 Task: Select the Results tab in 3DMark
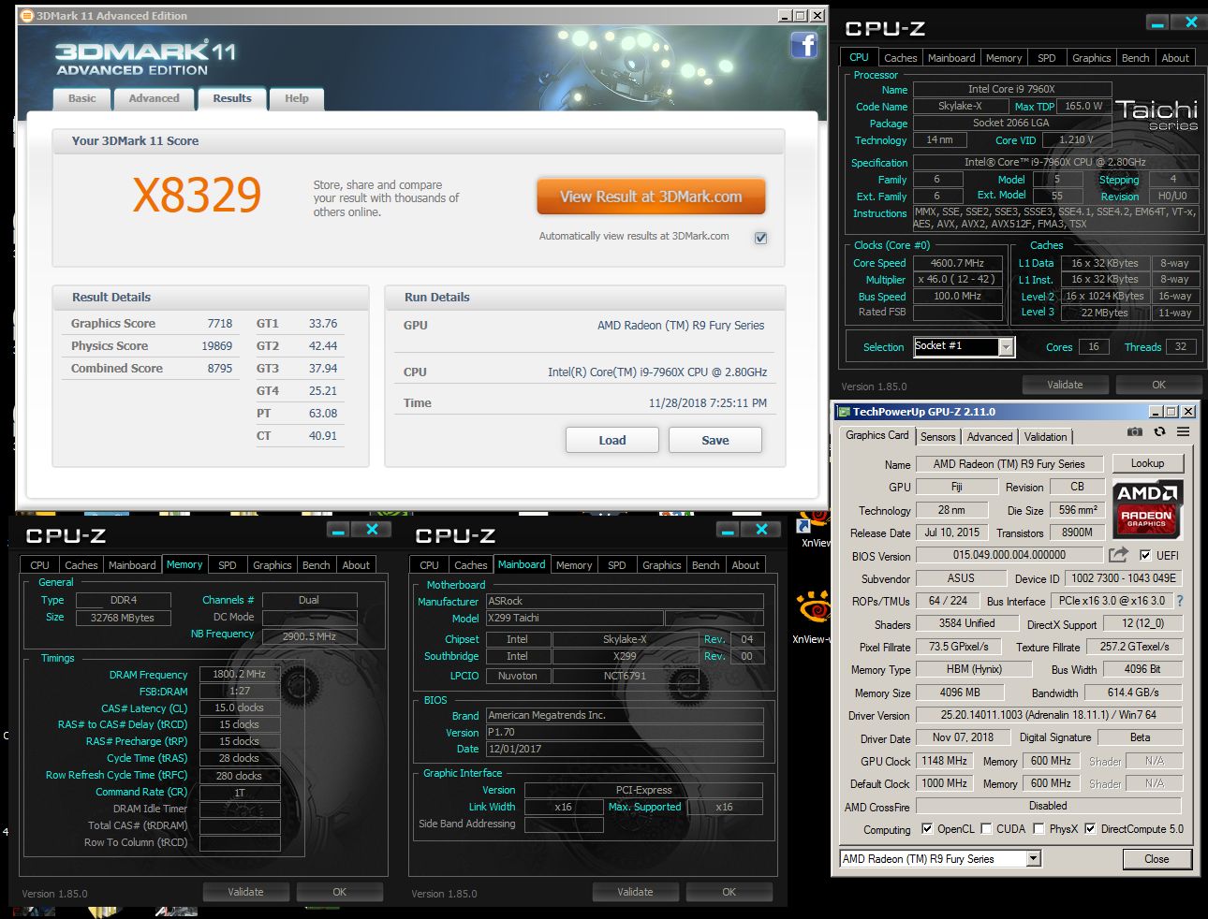coord(232,98)
